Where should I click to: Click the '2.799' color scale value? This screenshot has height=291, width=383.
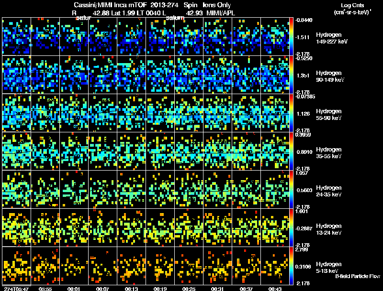pos(302,249)
